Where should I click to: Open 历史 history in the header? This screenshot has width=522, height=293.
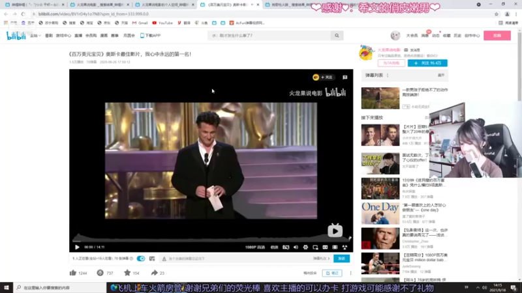[457, 36]
